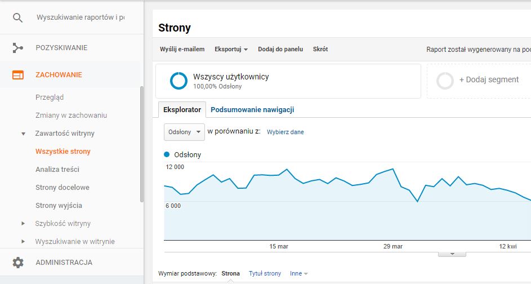Click the Odsłony legend label
Image resolution: width=531 pixels, height=284 pixels.
(x=188, y=155)
